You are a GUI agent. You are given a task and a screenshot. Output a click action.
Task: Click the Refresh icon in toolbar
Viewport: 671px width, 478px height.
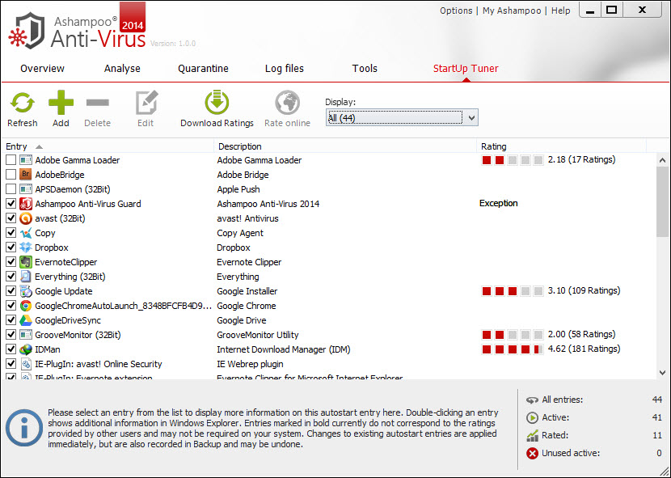pyautogui.click(x=23, y=103)
